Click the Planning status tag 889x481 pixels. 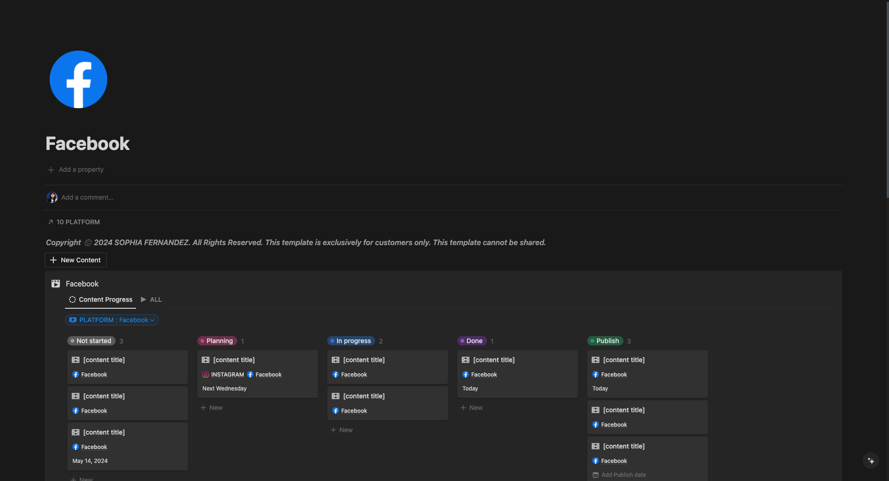pyautogui.click(x=217, y=341)
